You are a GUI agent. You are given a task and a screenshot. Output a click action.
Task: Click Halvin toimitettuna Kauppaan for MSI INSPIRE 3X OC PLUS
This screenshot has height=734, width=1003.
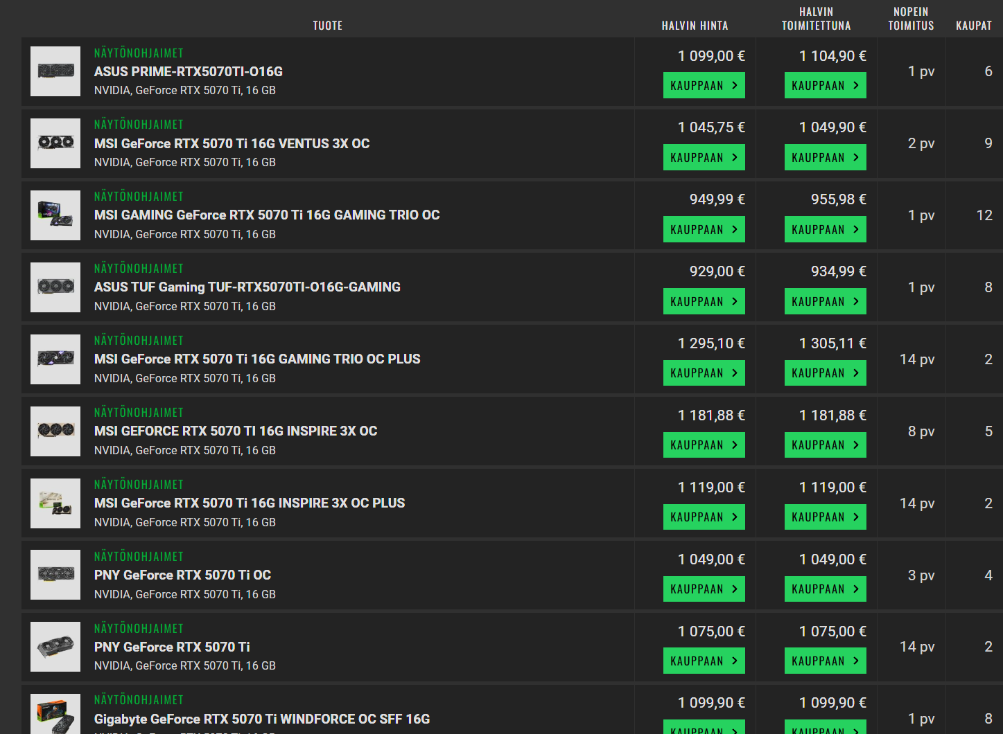coord(826,517)
